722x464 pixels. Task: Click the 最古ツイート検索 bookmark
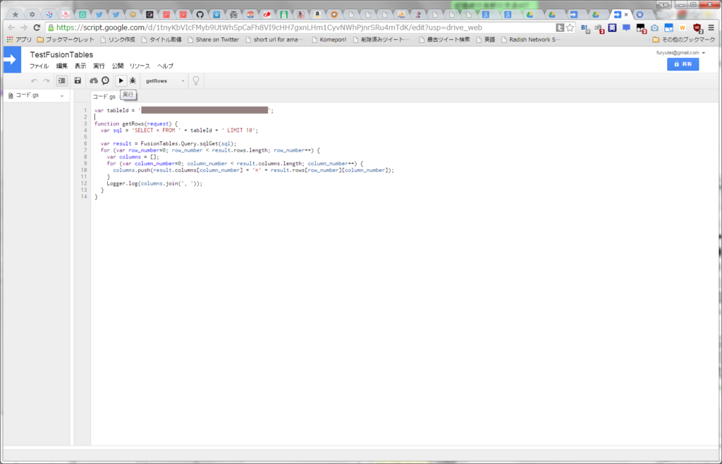[x=444, y=39]
